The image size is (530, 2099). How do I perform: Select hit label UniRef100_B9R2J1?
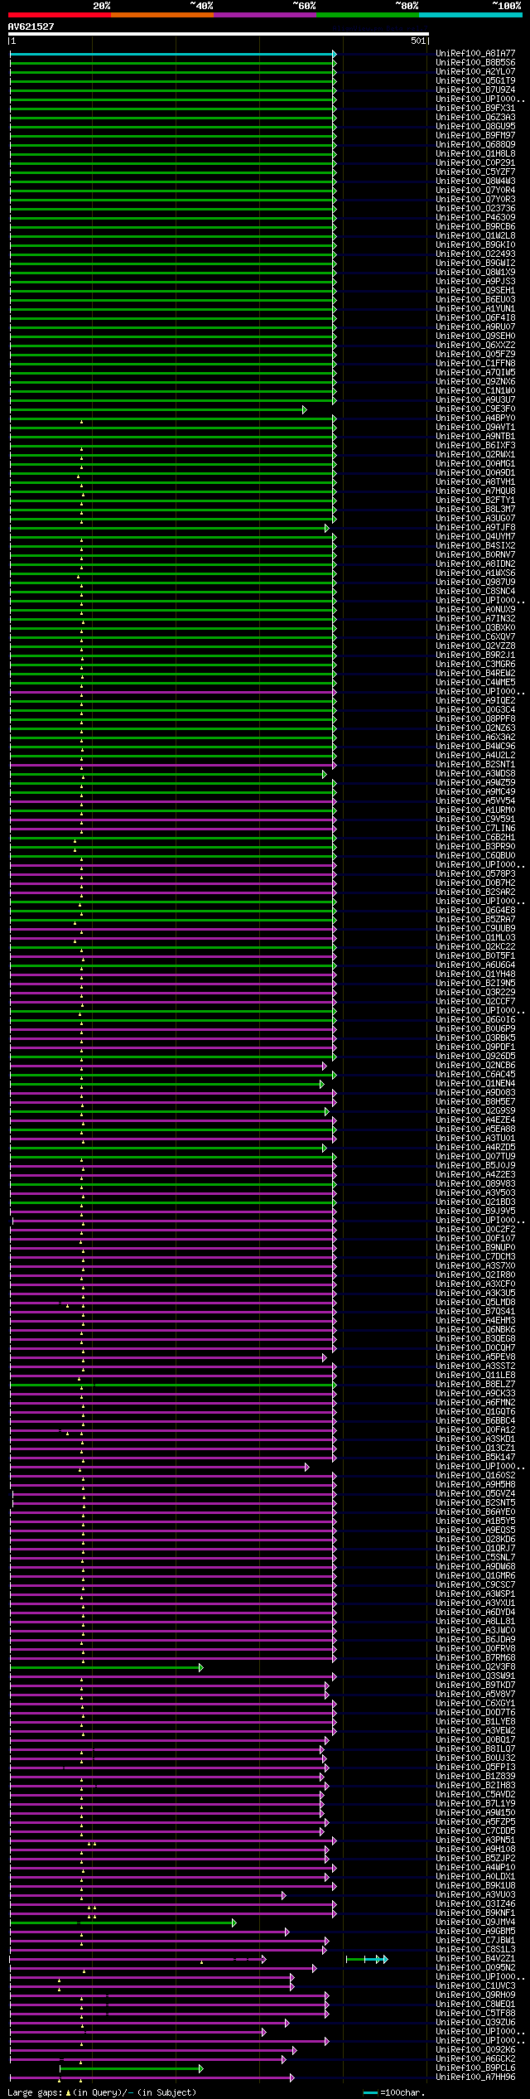[x=475, y=655]
